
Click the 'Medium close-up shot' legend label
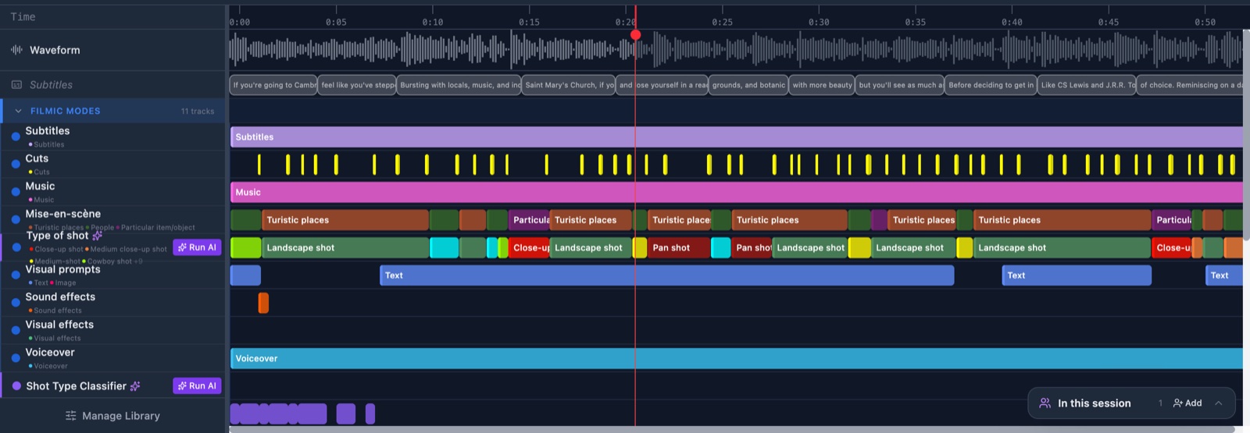[128, 250]
